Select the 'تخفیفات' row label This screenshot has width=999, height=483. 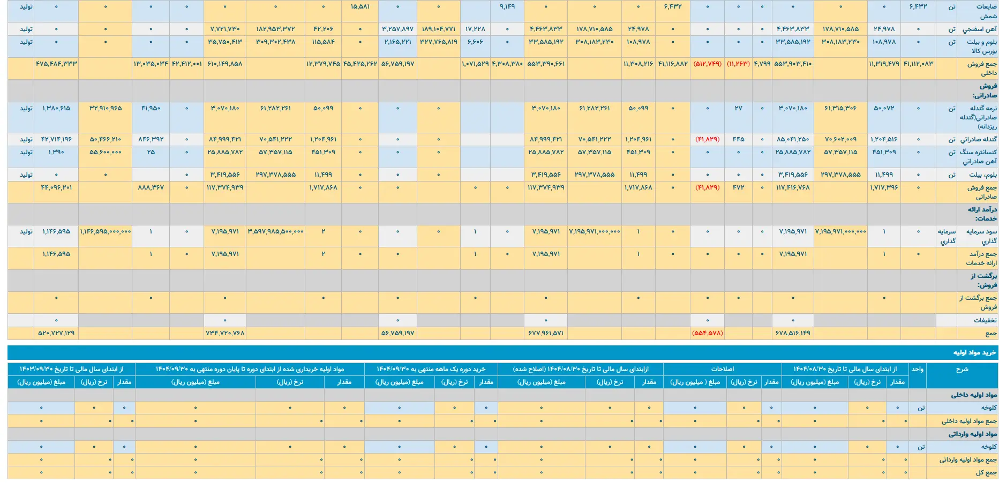(985, 320)
